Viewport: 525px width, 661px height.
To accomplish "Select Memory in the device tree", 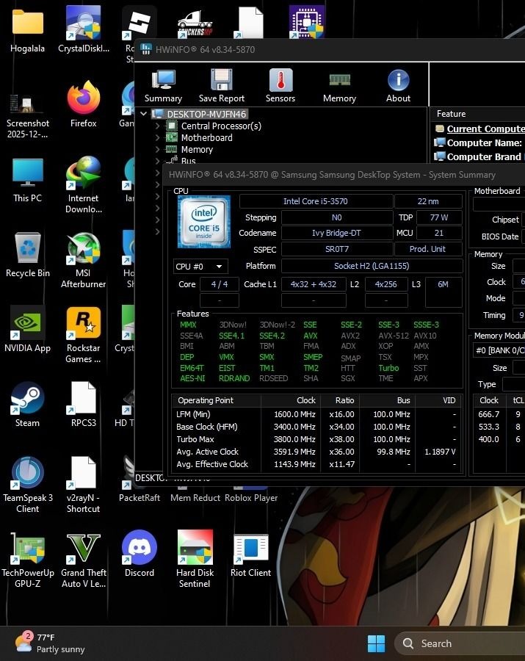I will (x=197, y=149).
